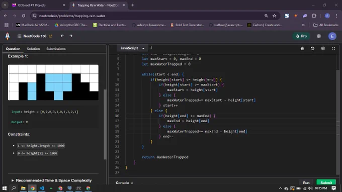
Task: Open the S extension icon
Action: (287, 16)
